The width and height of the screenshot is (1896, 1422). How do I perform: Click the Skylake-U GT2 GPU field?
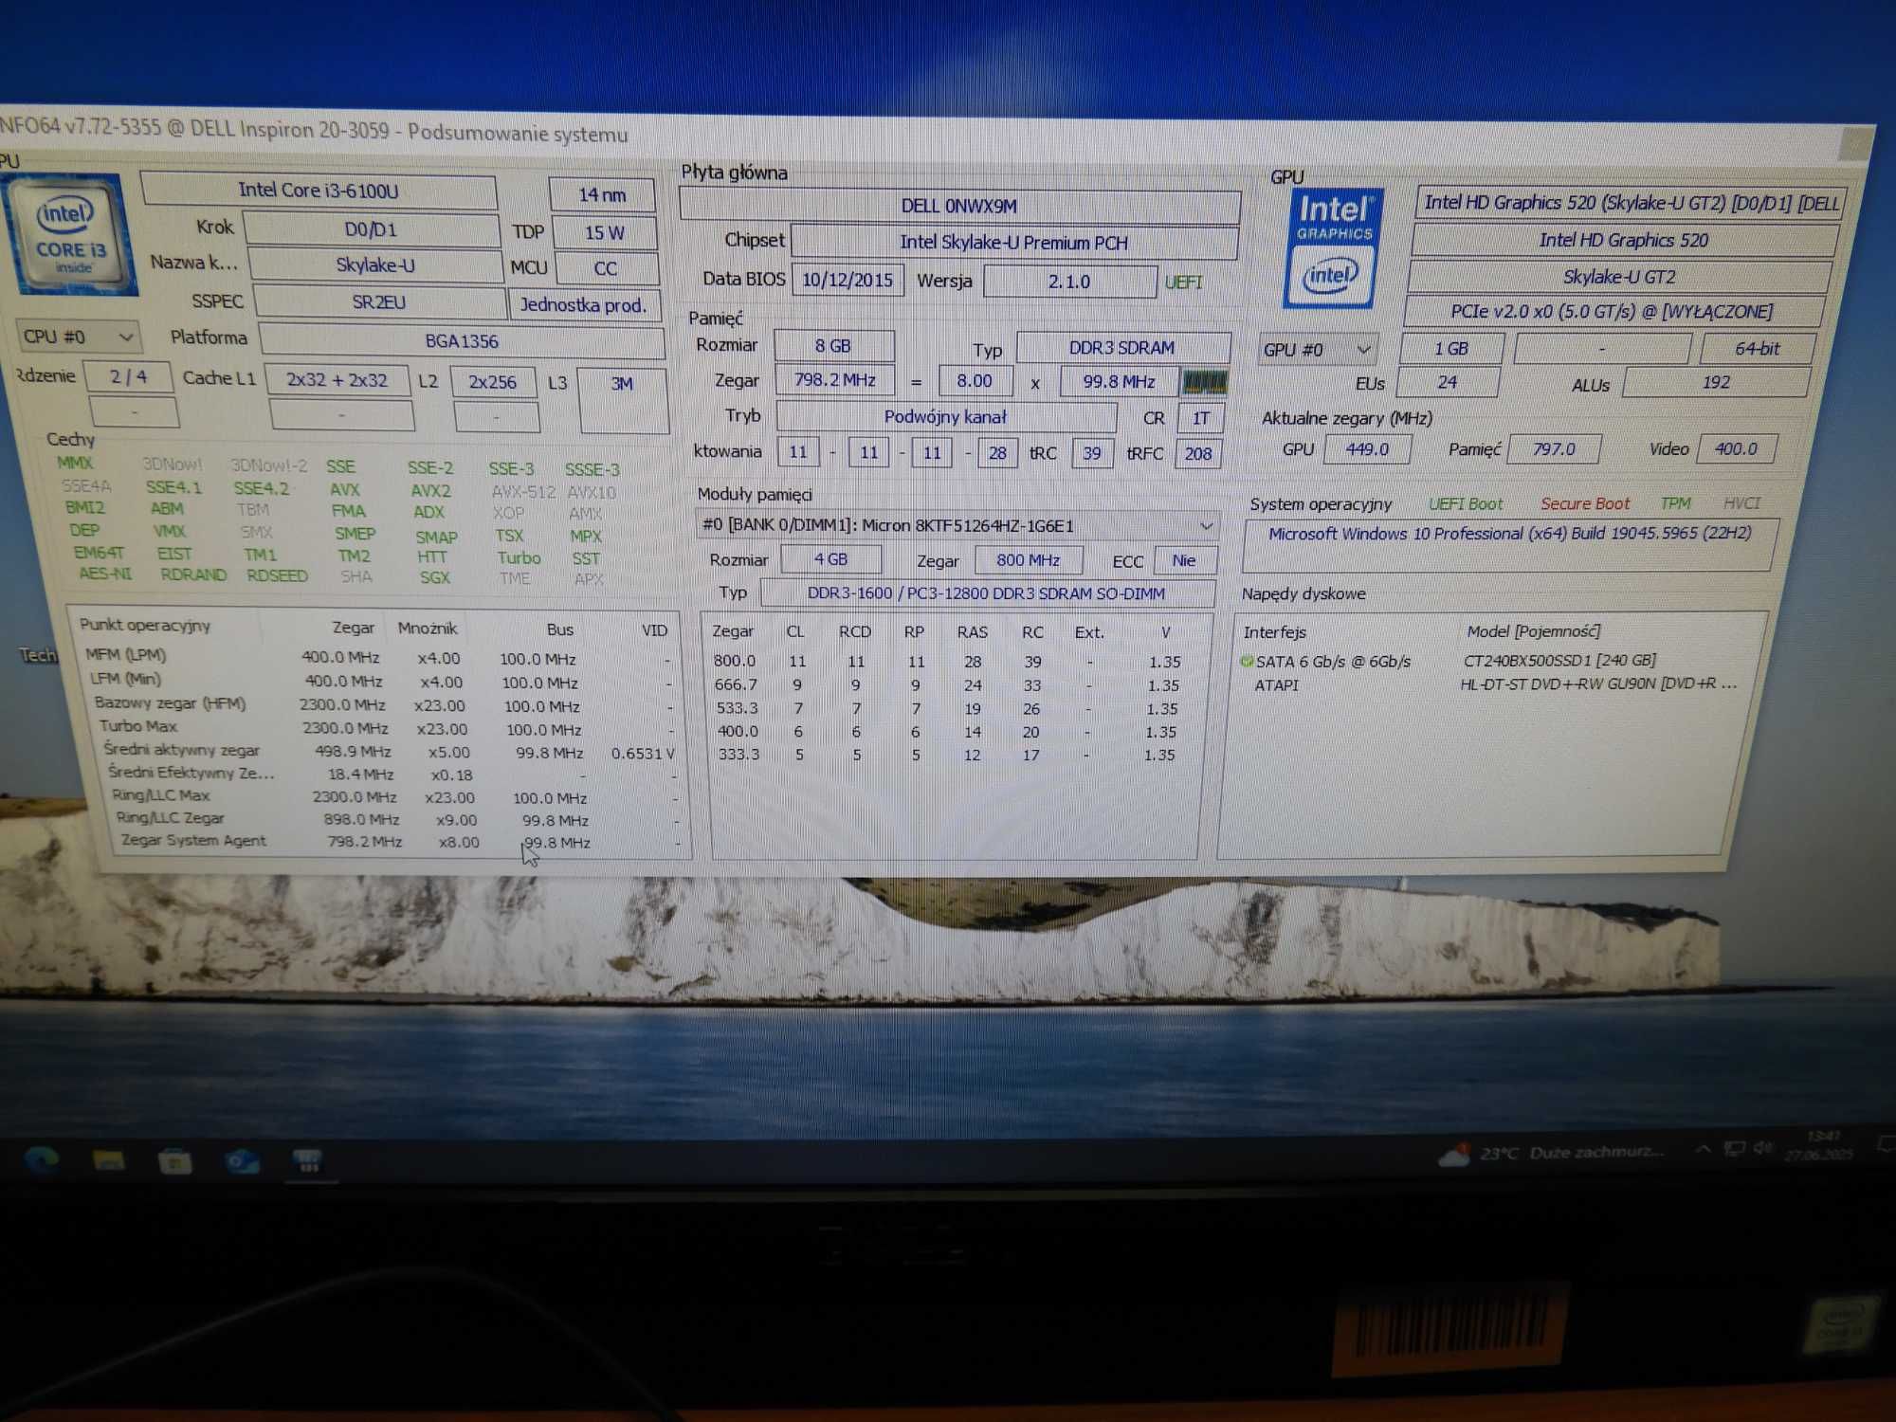(1619, 277)
